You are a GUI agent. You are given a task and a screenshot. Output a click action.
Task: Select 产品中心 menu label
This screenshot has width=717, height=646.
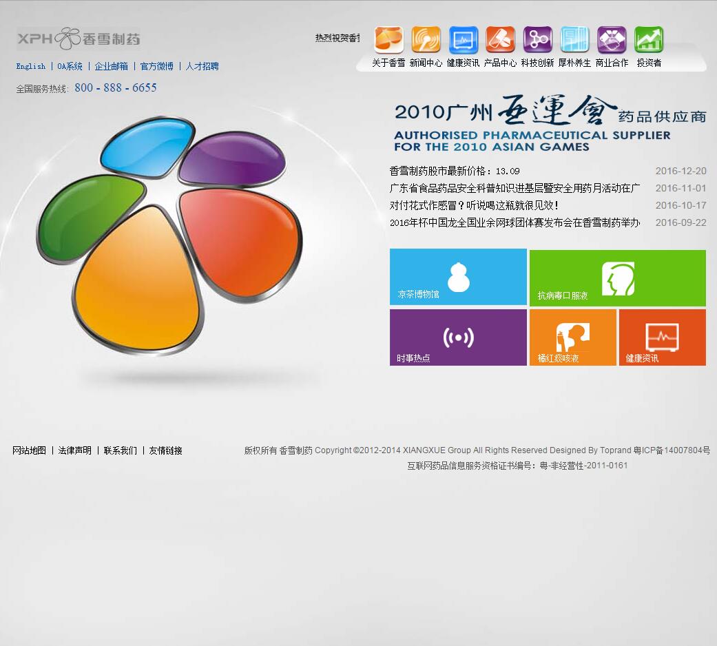point(500,63)
